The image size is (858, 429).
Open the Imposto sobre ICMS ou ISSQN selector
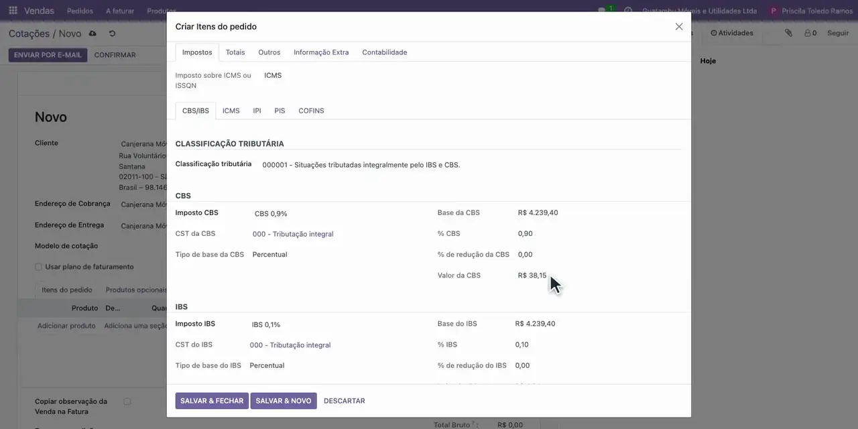(x=273, y=76)
